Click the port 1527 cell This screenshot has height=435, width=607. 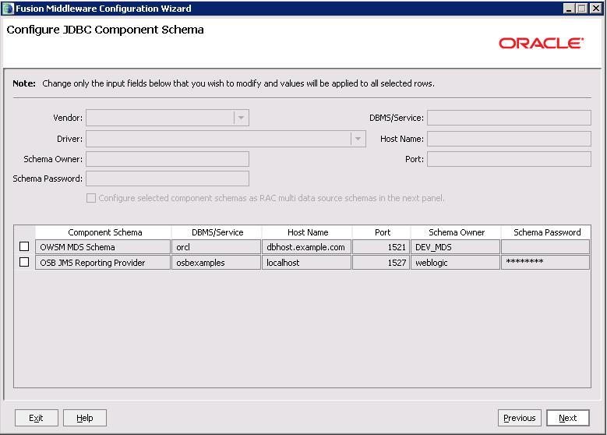[381, 263]
